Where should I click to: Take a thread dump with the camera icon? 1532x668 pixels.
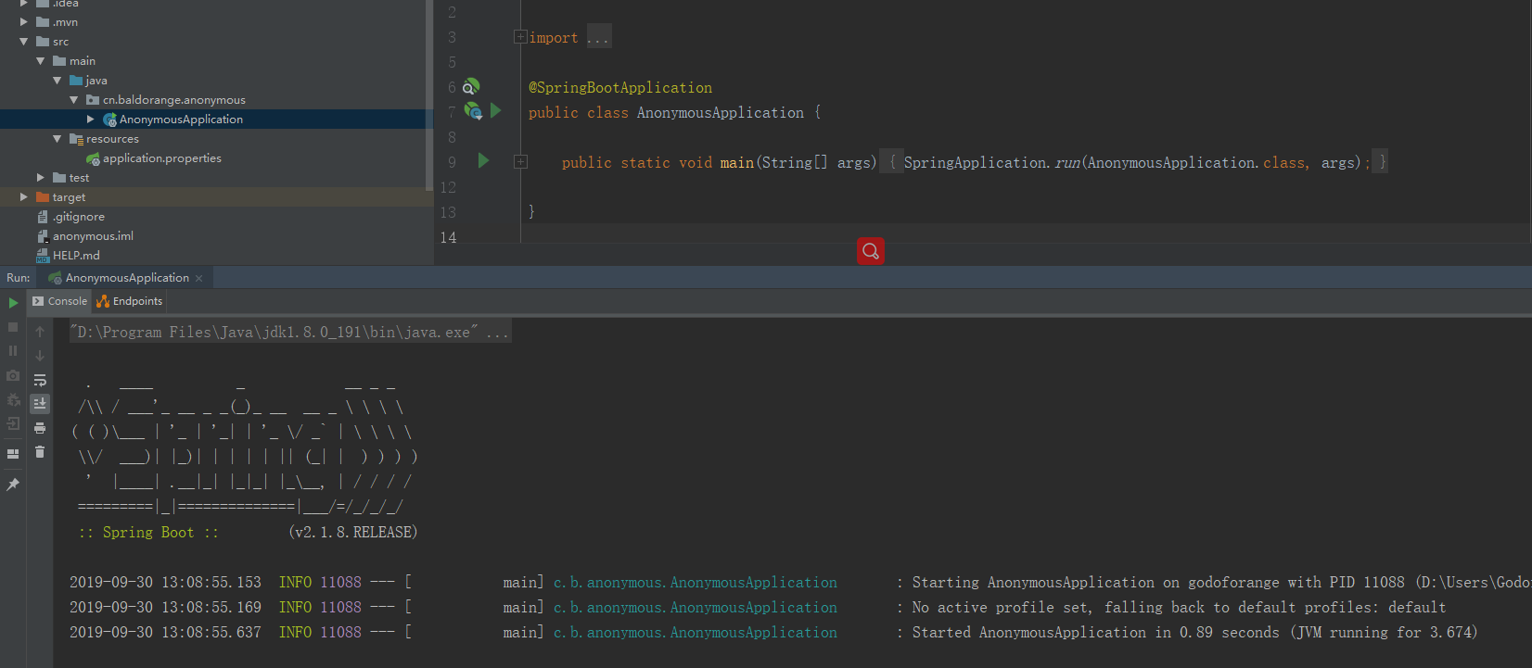13,375
